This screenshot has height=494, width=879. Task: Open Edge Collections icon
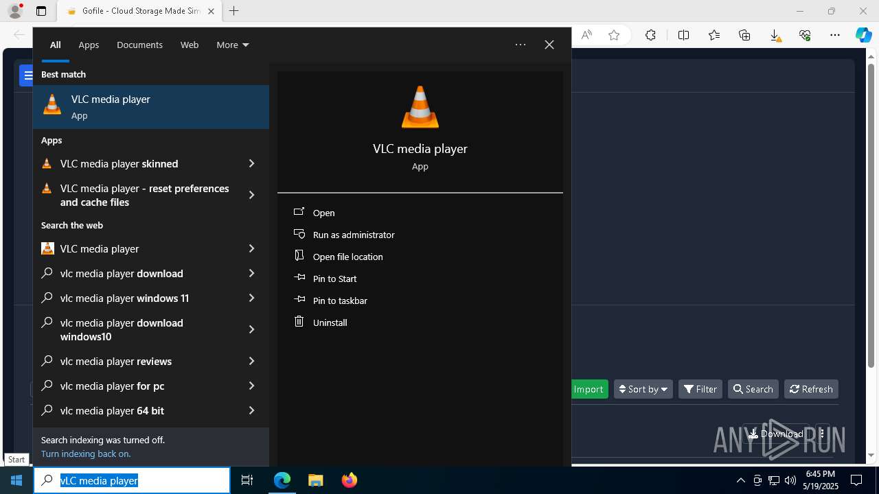point(744,35)
